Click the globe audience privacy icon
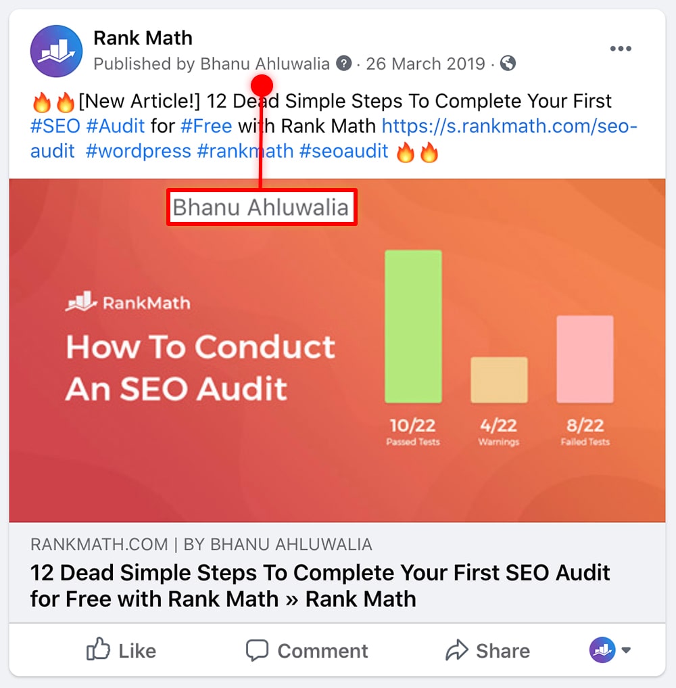Image resolution: width=676 pixels, height=688 pixels. click(508, 63)
